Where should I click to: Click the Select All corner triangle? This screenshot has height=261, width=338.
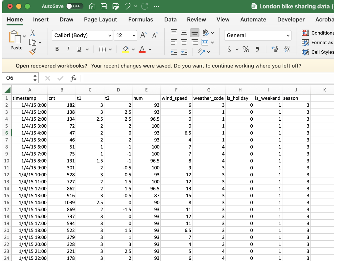pos(8,90)
